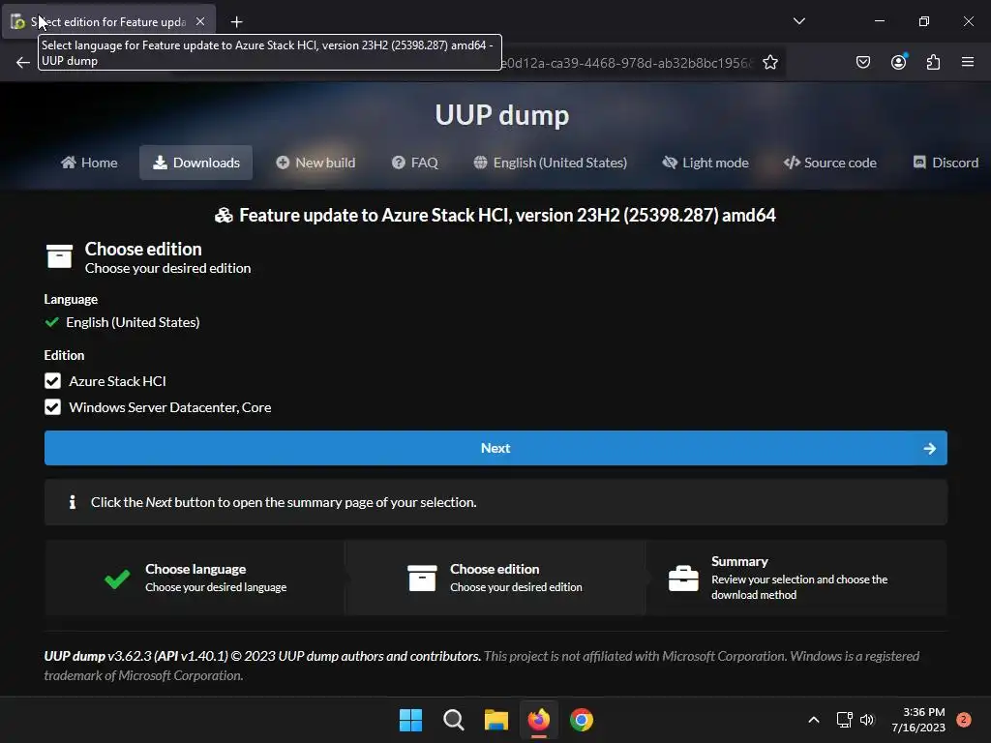Click the green check beside English language
The height and width of the screenshot is (743, 991).
[52, 322]
